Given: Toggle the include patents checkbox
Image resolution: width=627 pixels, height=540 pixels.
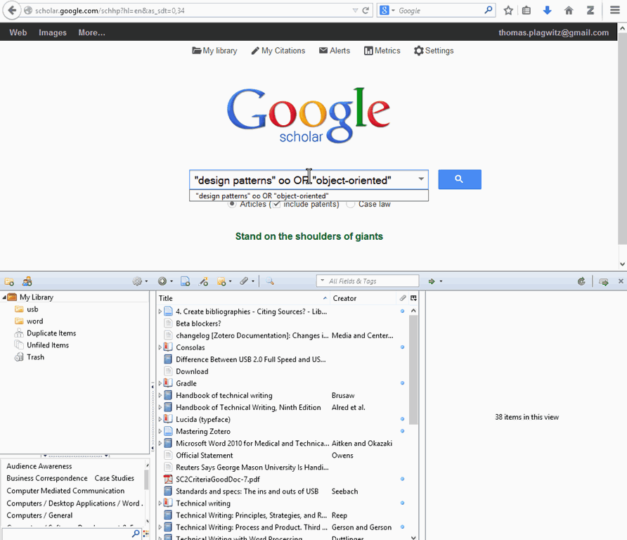Looking at the screenshot, I should (276, 205).
